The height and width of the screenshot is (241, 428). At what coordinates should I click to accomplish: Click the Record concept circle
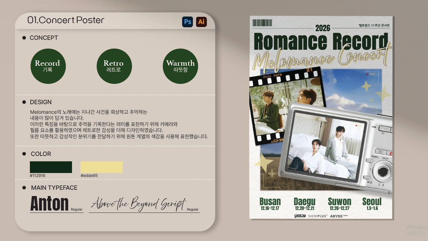(x=48, y=66)
